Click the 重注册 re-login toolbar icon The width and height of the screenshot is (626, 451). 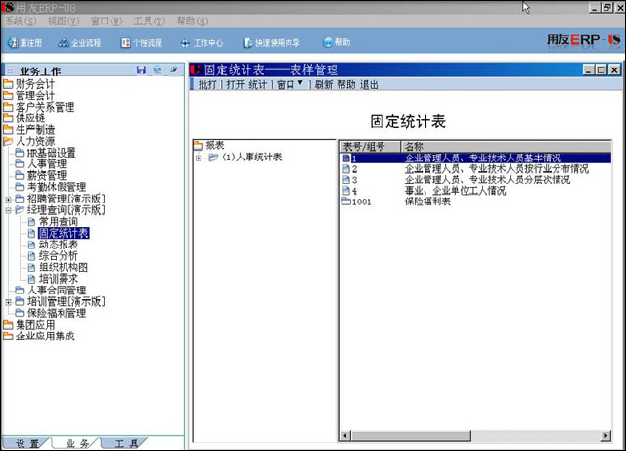(x=13, y=42)
